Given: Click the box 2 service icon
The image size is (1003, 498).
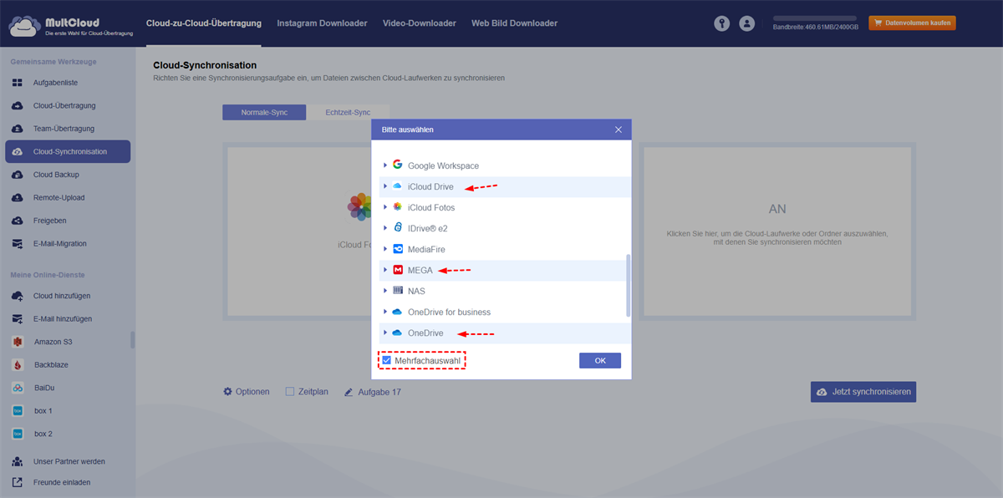Looking at the screenshot, I should tap(18, 434).
